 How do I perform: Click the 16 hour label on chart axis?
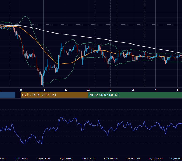pyautogui.click(x=21, y=90)
